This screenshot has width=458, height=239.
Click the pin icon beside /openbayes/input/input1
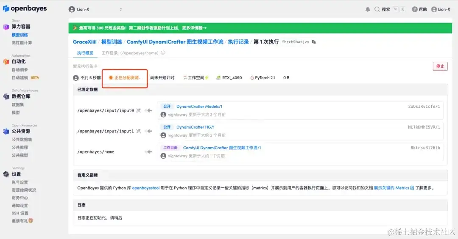pyautogui.click(x=138, y=131)
